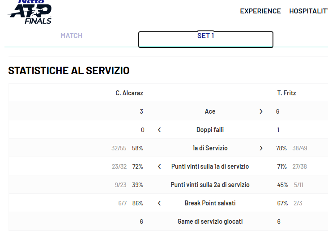Open the EXPERIENCE menu
The image size is (328, 234).
pos(260,11)
